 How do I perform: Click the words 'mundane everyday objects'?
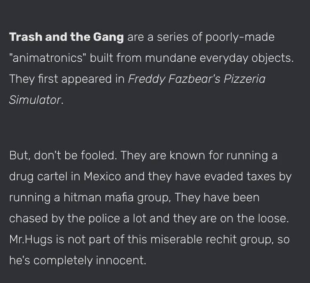click(x=219, y=58)
